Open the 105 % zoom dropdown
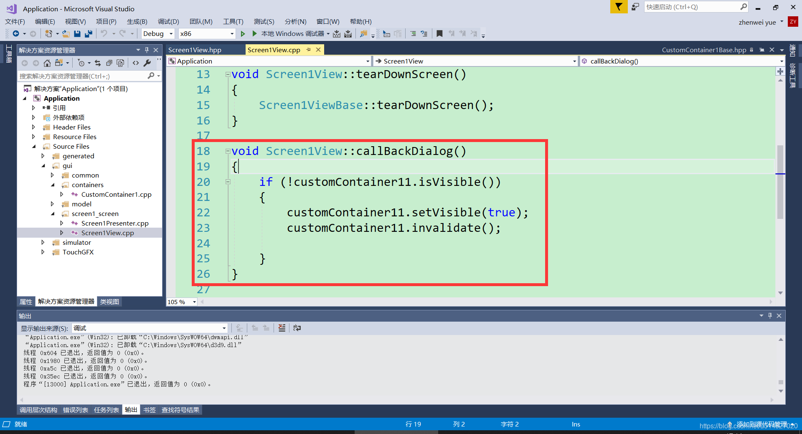 point(194,302)
